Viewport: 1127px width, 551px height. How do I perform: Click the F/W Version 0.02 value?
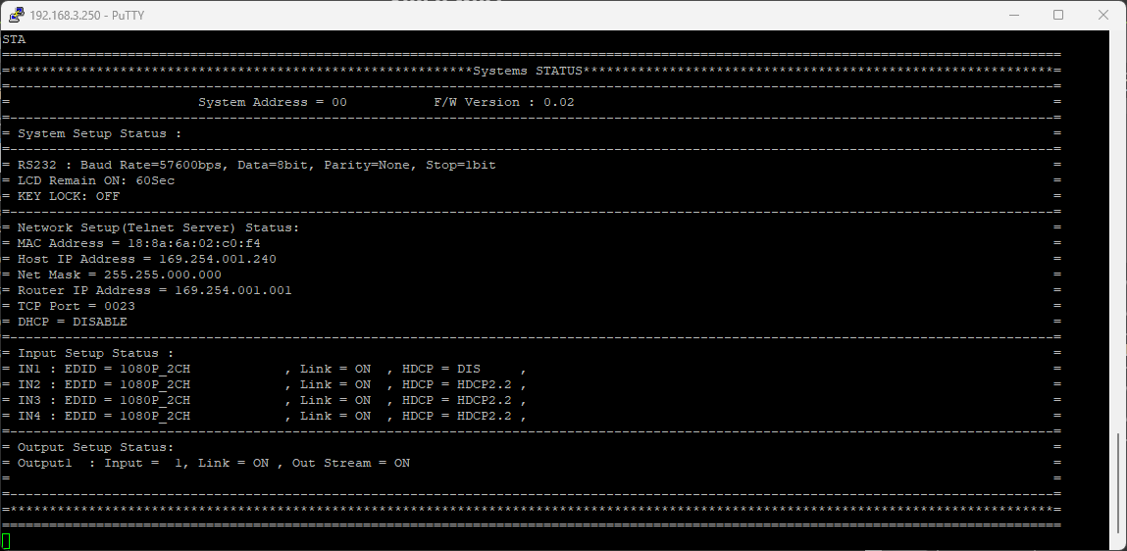504,102
